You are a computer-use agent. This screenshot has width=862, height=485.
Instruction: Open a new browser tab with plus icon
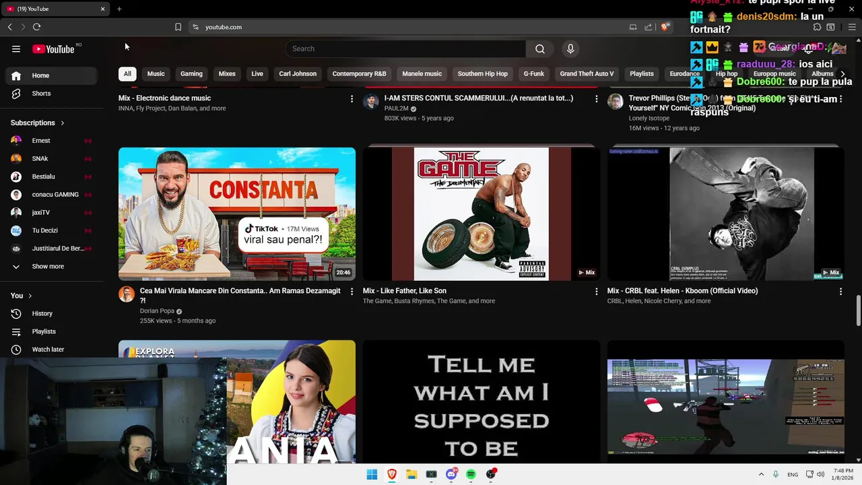119,9
